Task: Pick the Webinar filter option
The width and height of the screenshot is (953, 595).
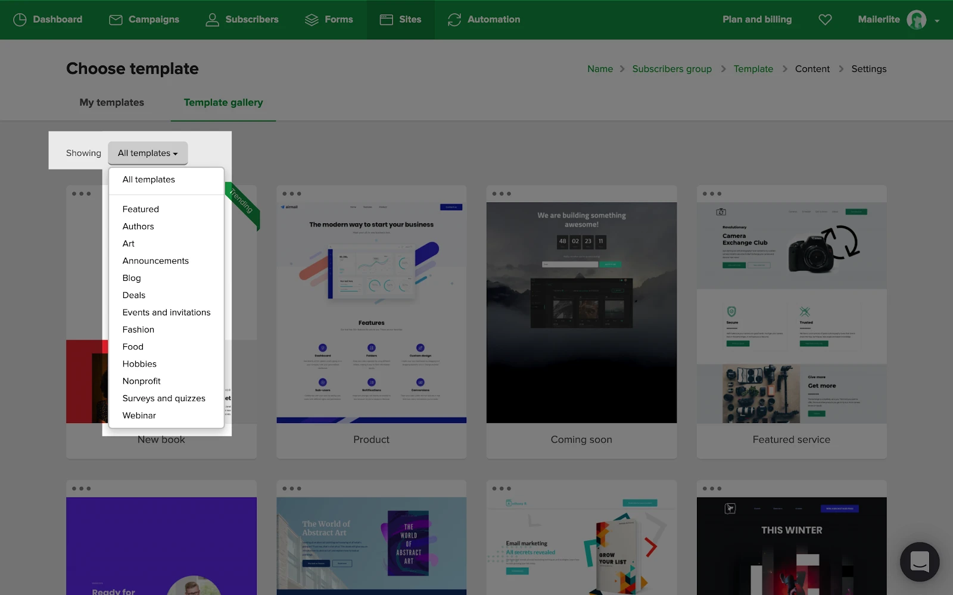Action: 139,415
